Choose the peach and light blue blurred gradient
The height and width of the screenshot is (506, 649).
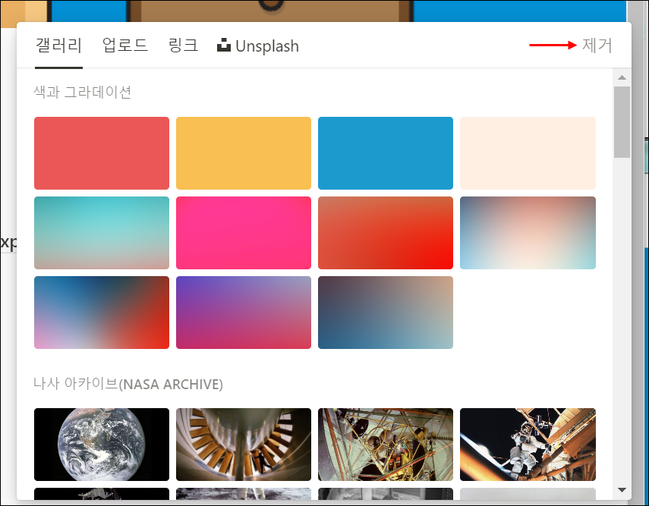click(x=528, y=233)
